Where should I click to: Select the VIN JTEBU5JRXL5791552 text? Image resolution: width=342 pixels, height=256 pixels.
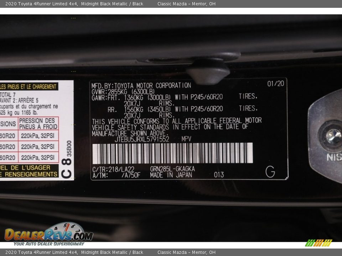[142, 139]
